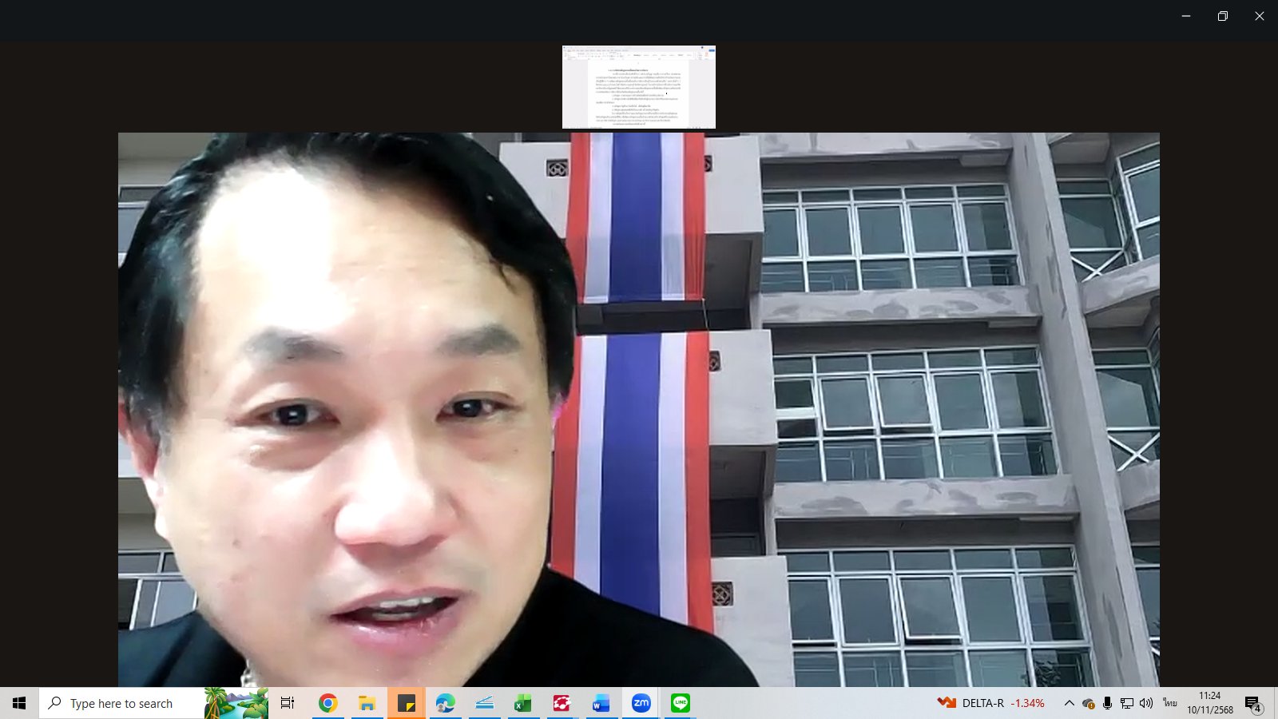Open Microsoft Word from the taskbar
This screenshot has height=719, width=1278.
[x=601, y=703]
